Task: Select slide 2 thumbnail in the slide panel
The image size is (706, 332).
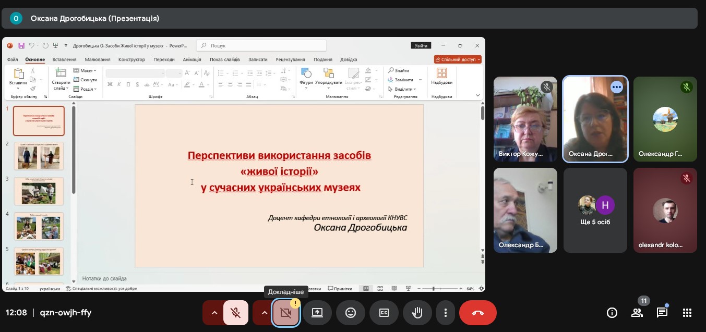Action: pos(39,156)
